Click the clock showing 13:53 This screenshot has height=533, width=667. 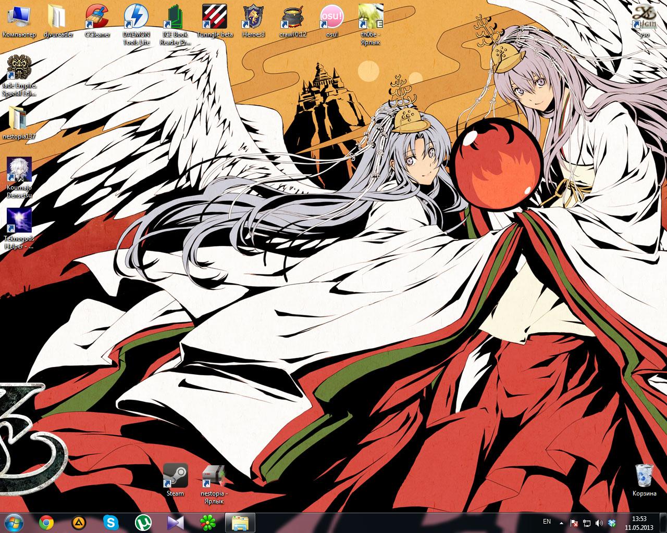[x=639, y=522]
